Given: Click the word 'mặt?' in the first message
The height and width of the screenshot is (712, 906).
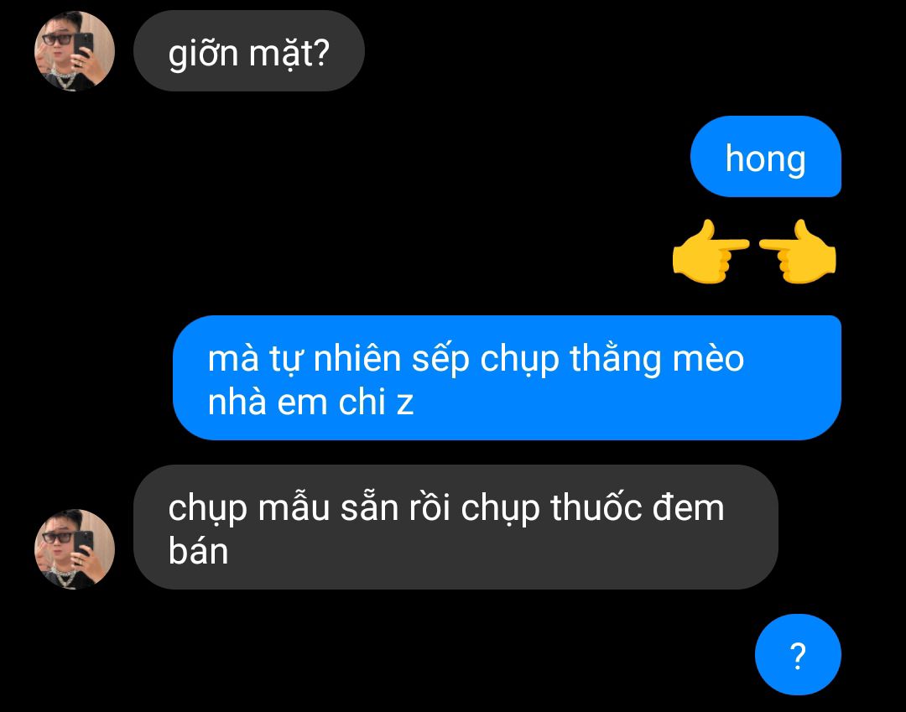Looking at the screenshot, I should point(289,54).
